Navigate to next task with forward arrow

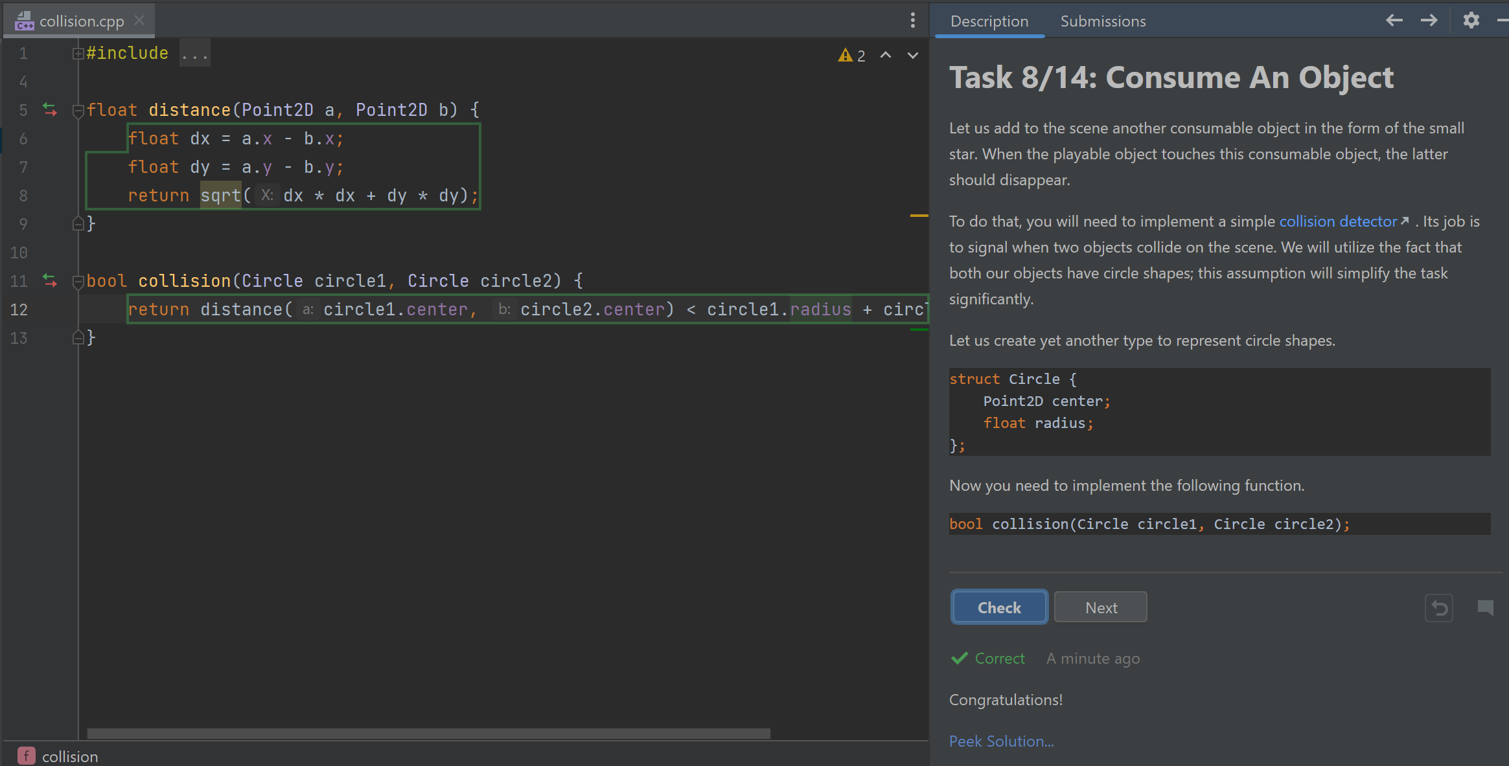(1428, 20)
